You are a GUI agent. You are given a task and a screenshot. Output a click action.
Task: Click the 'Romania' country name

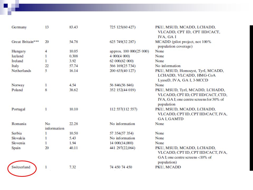pyautogui.click(x=19, y=124)
